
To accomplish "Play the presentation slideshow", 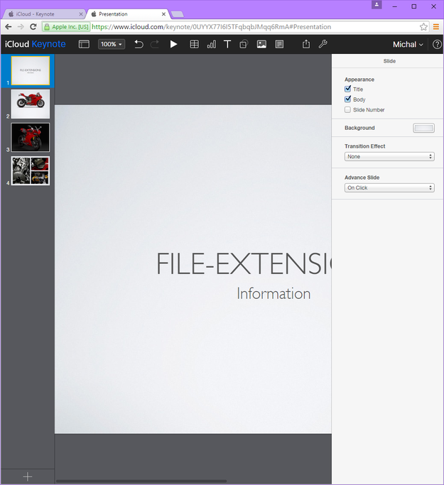I will coord(173,44).
